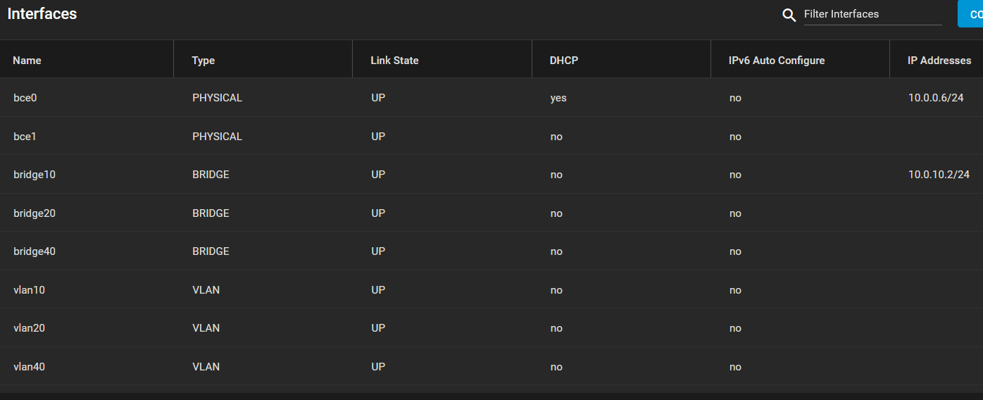Sort by the Name column header

27,61
